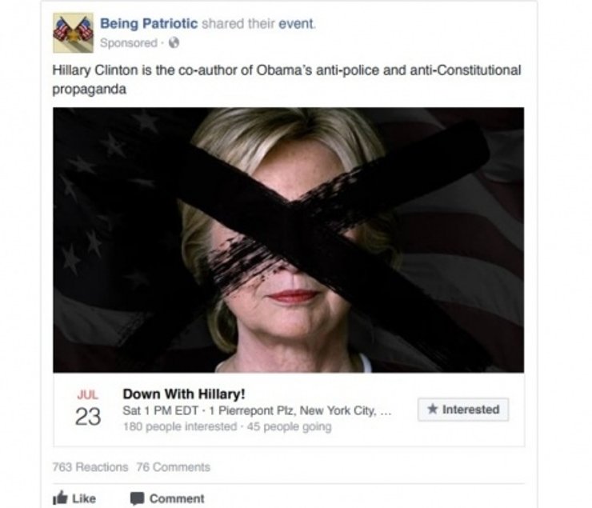Click the JUL 23 event date badge
The width and height of the screenshot is (592, 508).
(88, 409)
